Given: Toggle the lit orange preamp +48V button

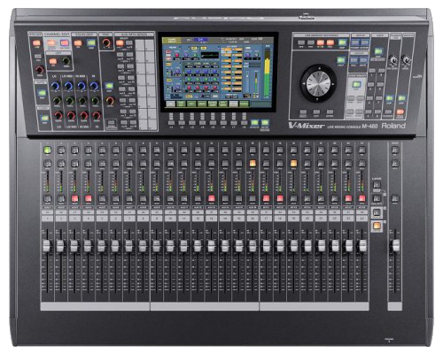Looking at the screenshot, I should [x=36, y=43].
